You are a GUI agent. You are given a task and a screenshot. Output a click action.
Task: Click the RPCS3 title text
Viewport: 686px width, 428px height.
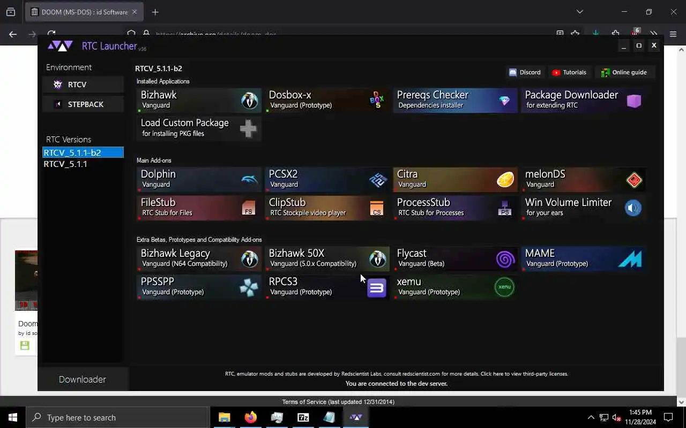pos(283,281)
